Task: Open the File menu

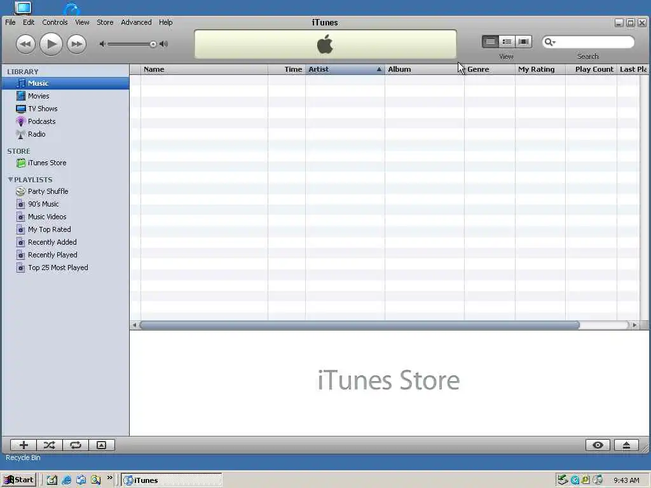Action: tap(10, 22)
